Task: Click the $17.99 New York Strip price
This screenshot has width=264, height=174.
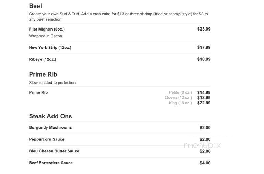Action: tap(204, 47)
